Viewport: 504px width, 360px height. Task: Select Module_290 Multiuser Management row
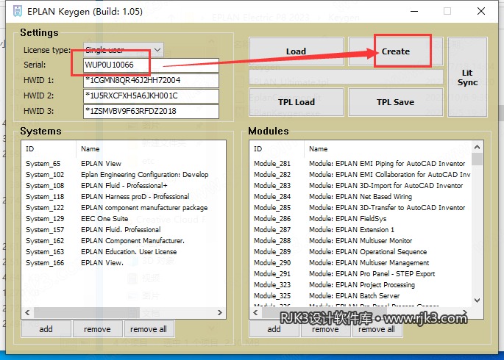coord(361,263)
